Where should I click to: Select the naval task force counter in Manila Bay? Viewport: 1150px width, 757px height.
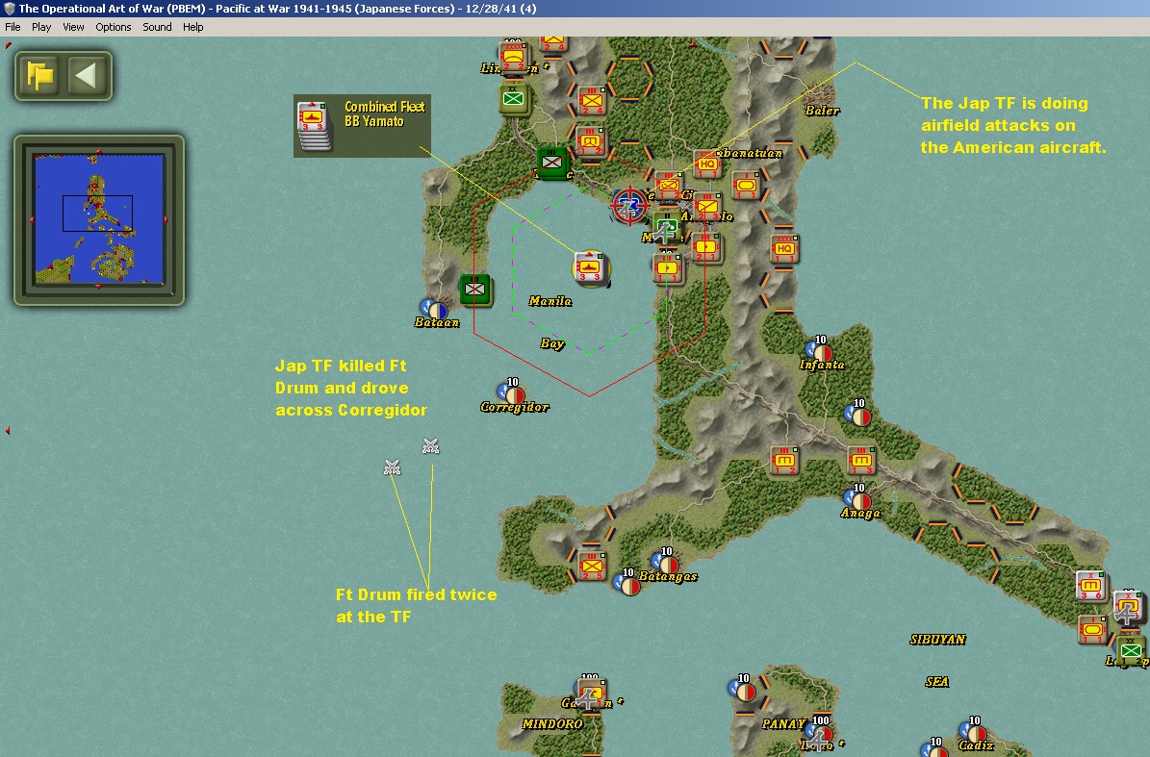591,268
